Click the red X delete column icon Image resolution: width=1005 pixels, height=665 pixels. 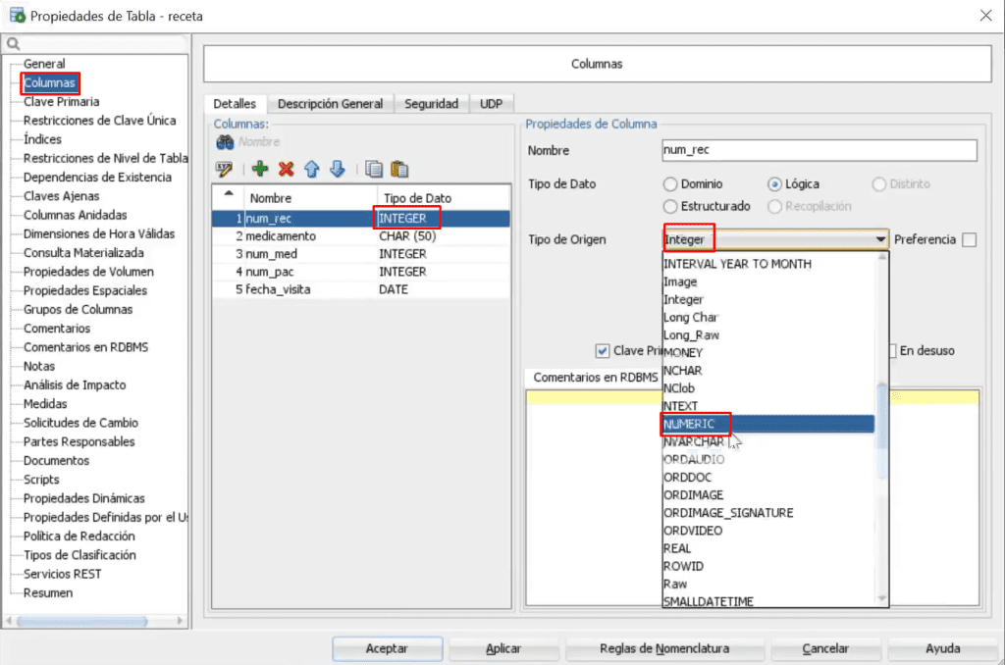click(286, 169)
